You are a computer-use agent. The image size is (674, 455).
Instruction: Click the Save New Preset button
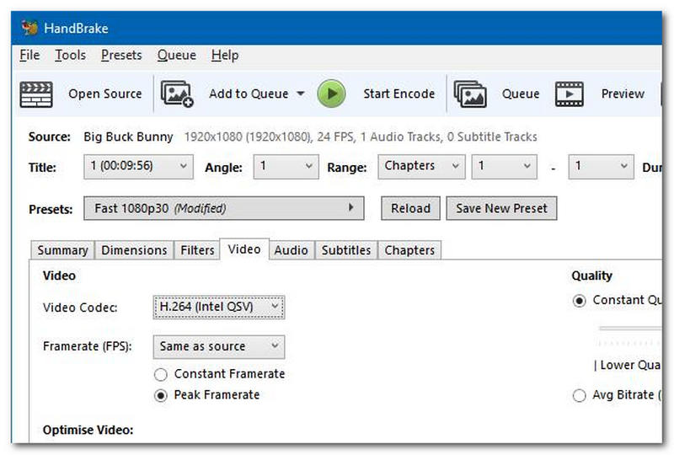point(501,209)
